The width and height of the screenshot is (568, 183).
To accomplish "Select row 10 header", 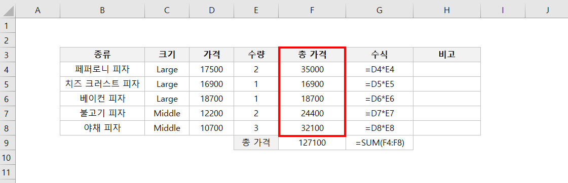I will [x=8, y=157].
